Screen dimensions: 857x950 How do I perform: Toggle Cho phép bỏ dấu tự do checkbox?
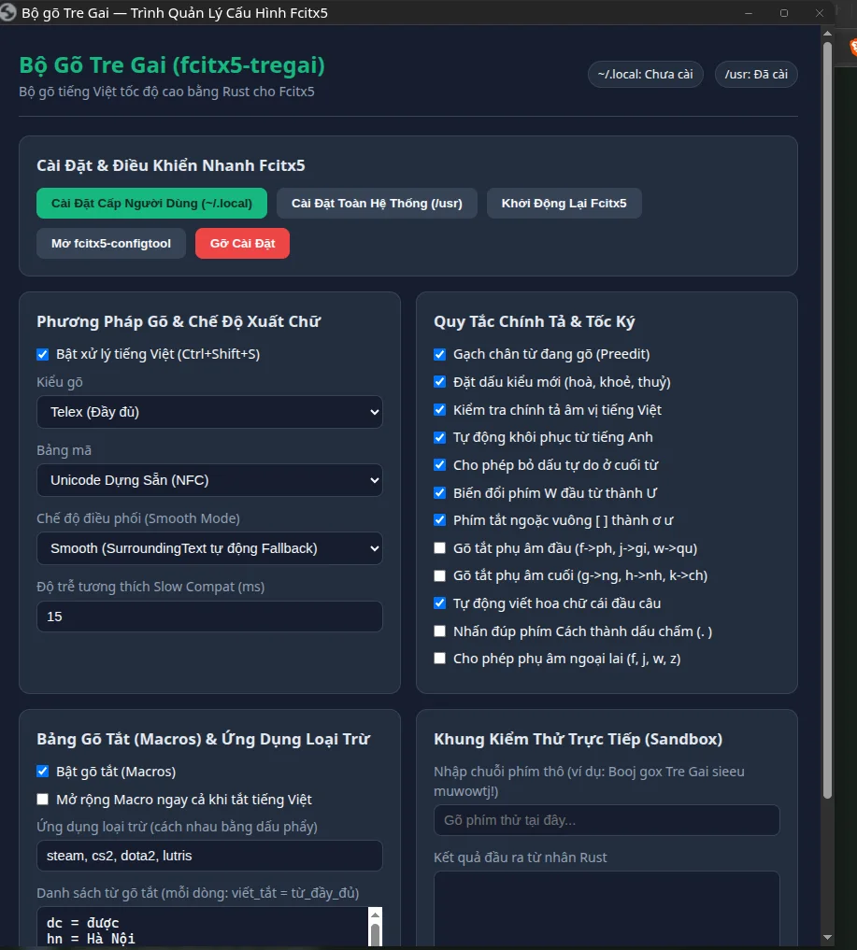(x=440, y=464)
